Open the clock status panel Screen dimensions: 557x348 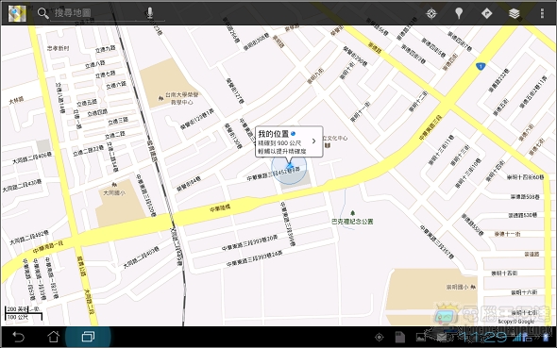click(483, 338)
